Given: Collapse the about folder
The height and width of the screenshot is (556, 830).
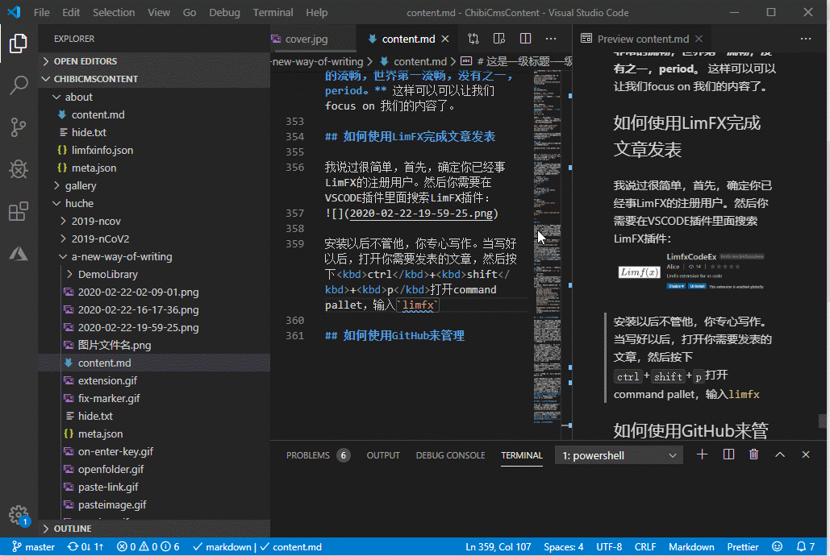Looking at the screenshot, I should point(154,97).
